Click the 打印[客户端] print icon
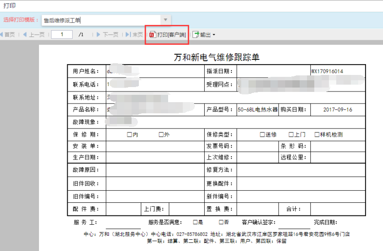 click(153, 35)
